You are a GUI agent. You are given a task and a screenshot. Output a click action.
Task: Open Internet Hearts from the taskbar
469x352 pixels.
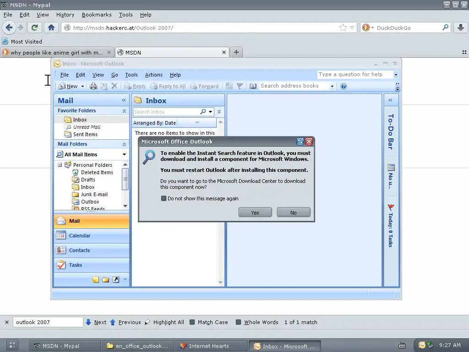211,346
